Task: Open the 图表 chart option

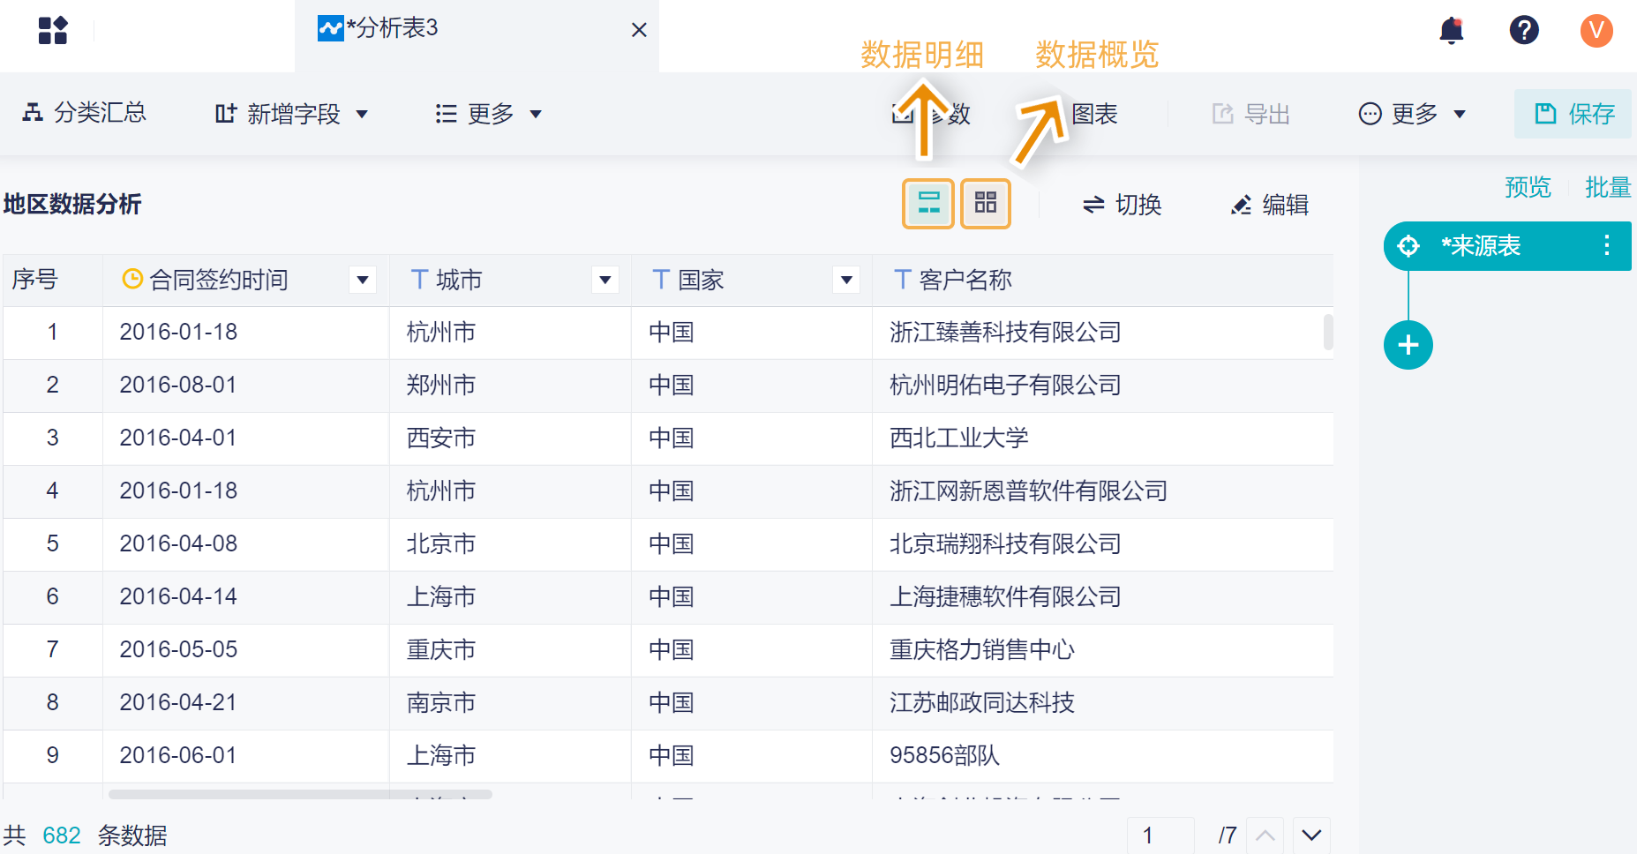Action: click(x=1094, y=114)
